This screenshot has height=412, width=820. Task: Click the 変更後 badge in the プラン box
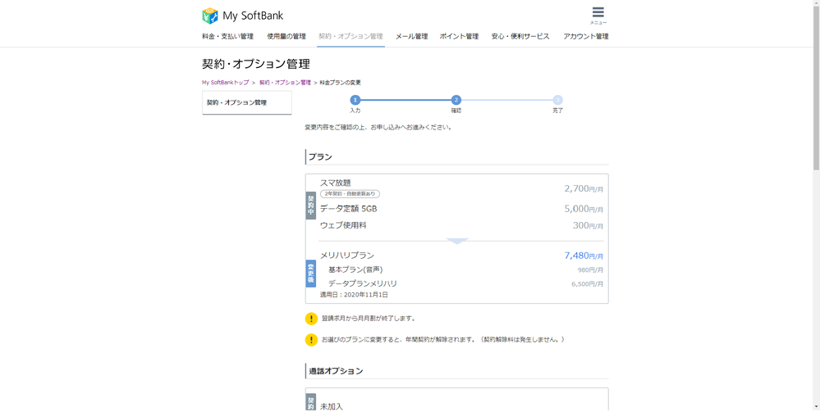click(x=310, y=273)
